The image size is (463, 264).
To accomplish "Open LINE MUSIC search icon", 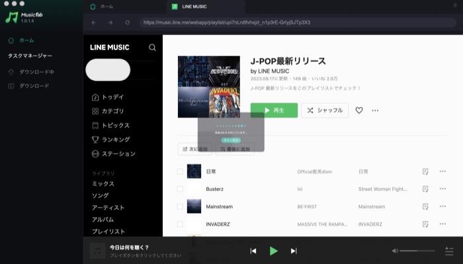I will 152,48.
